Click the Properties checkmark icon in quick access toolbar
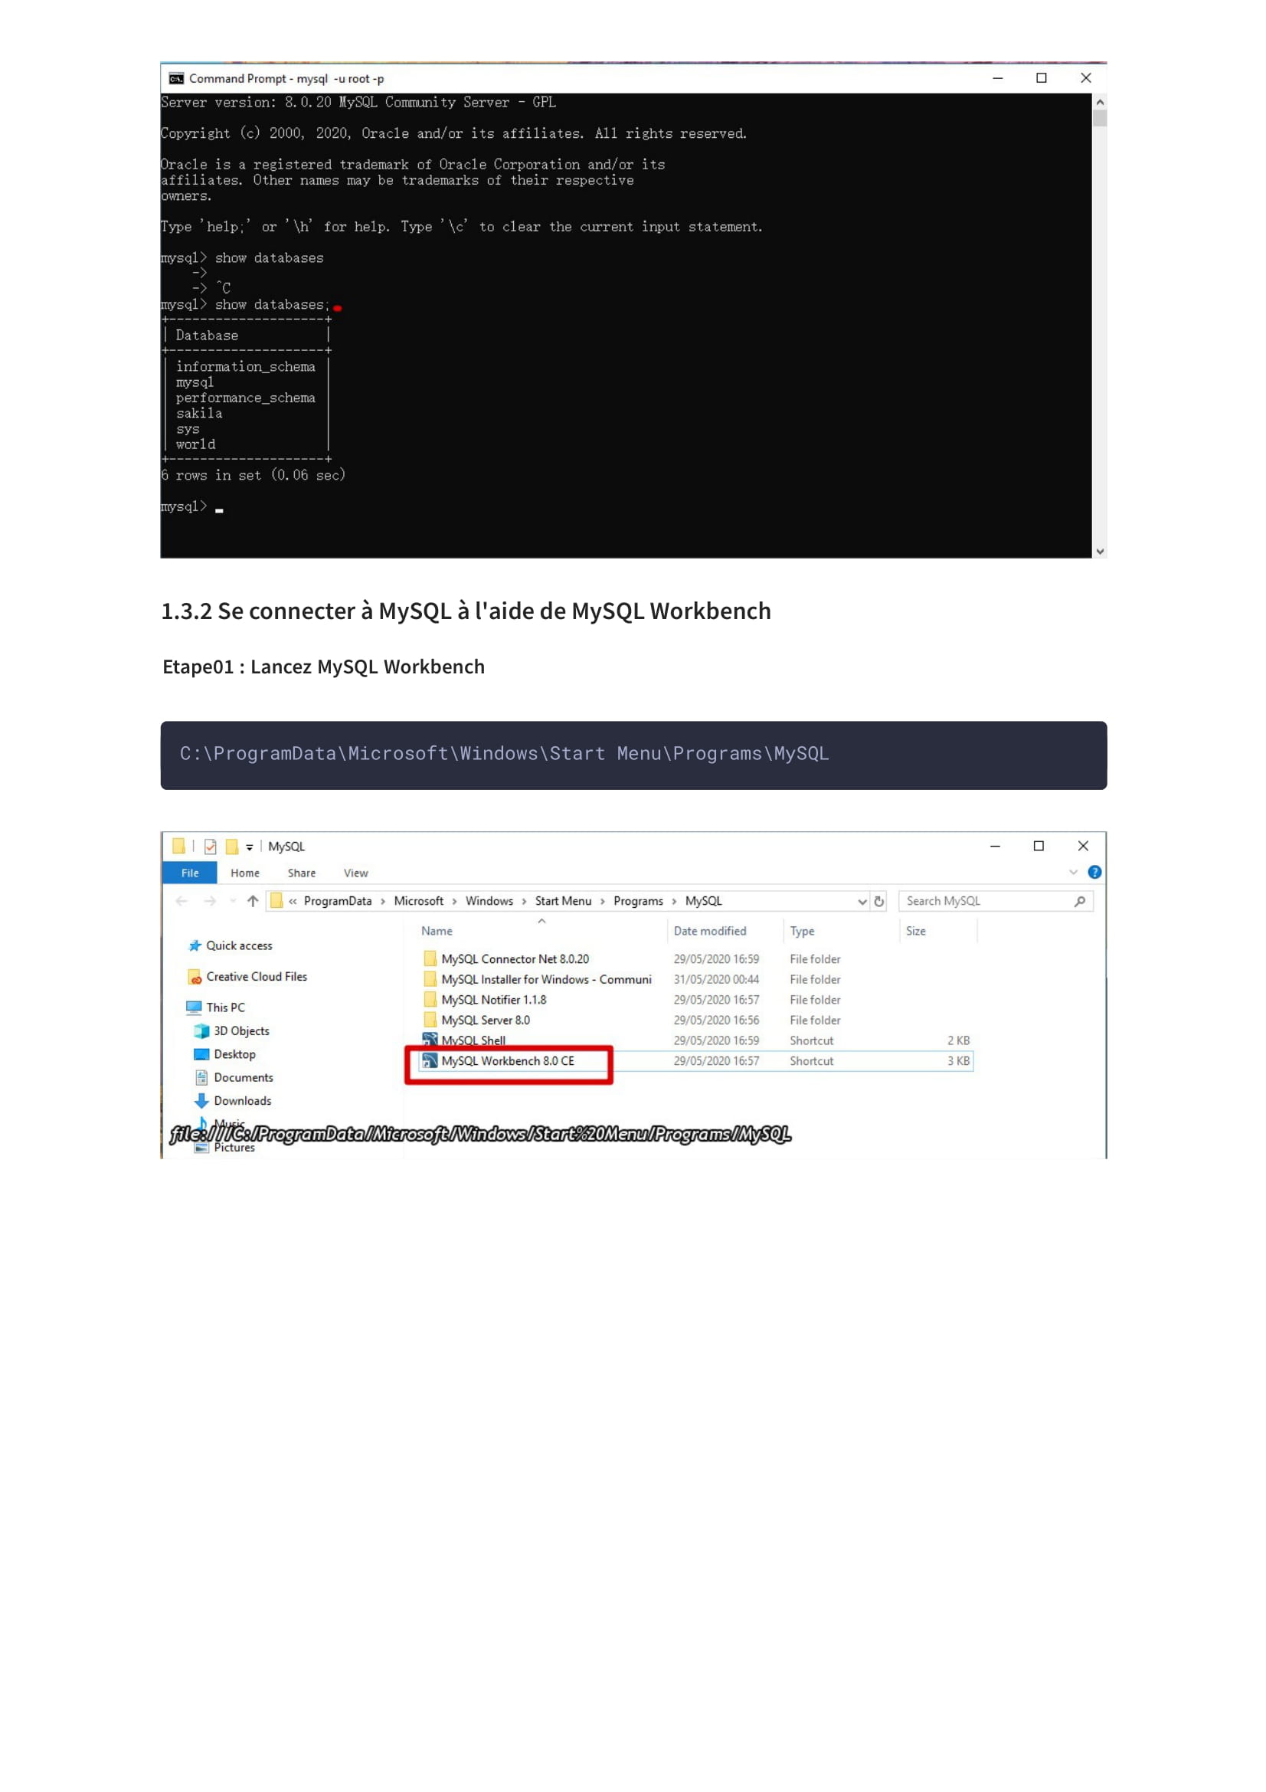Viewport: 1266px width, 1792px height. coord(210,846)
